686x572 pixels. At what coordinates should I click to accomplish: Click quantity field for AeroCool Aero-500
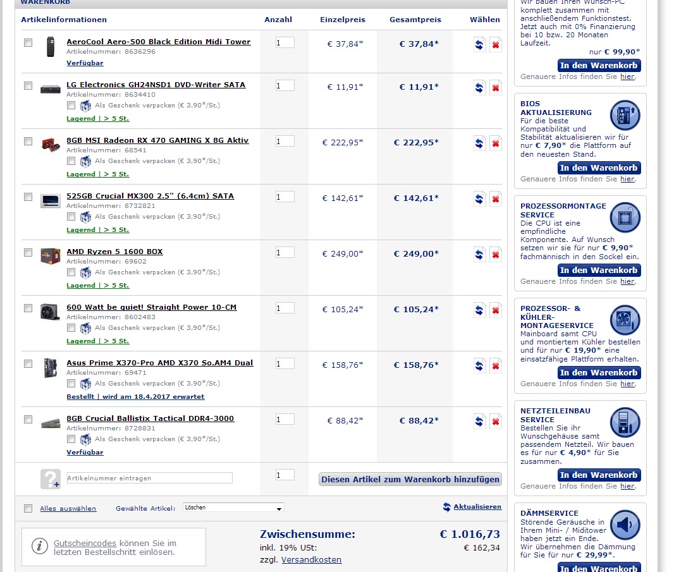coord(285,42)
